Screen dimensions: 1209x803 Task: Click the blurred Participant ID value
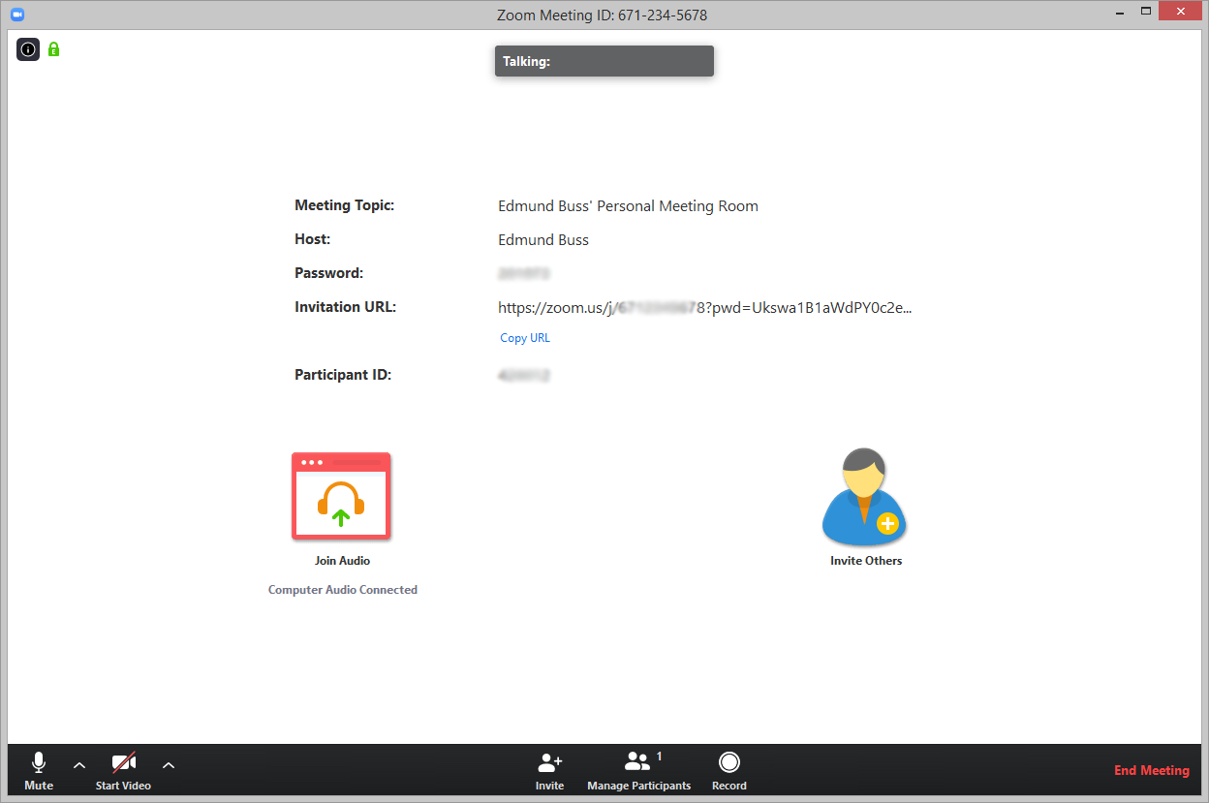coord(523,376)
